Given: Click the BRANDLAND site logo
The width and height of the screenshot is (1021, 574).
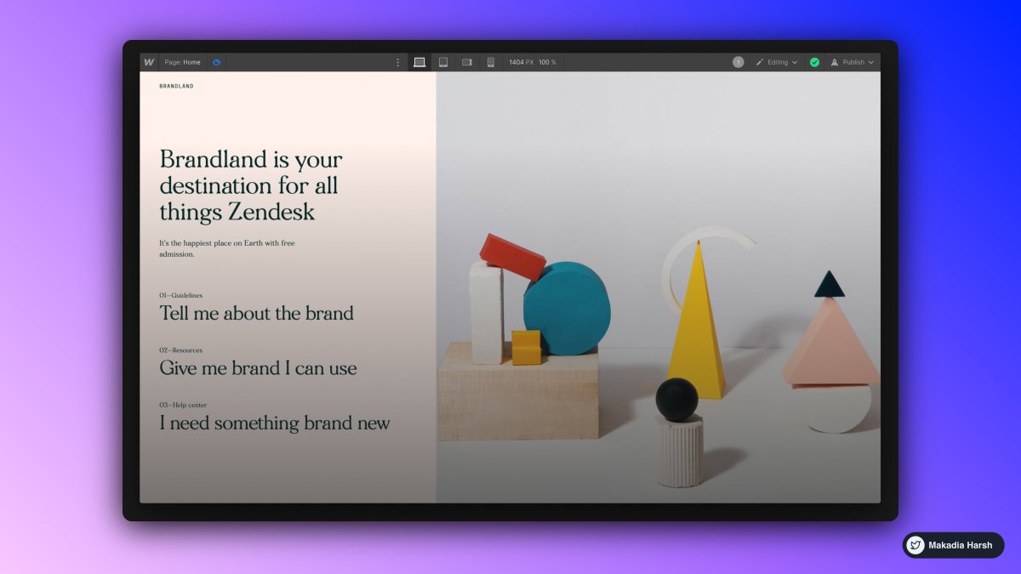Looking at the screenshot, I should click(x=175, y=85).
